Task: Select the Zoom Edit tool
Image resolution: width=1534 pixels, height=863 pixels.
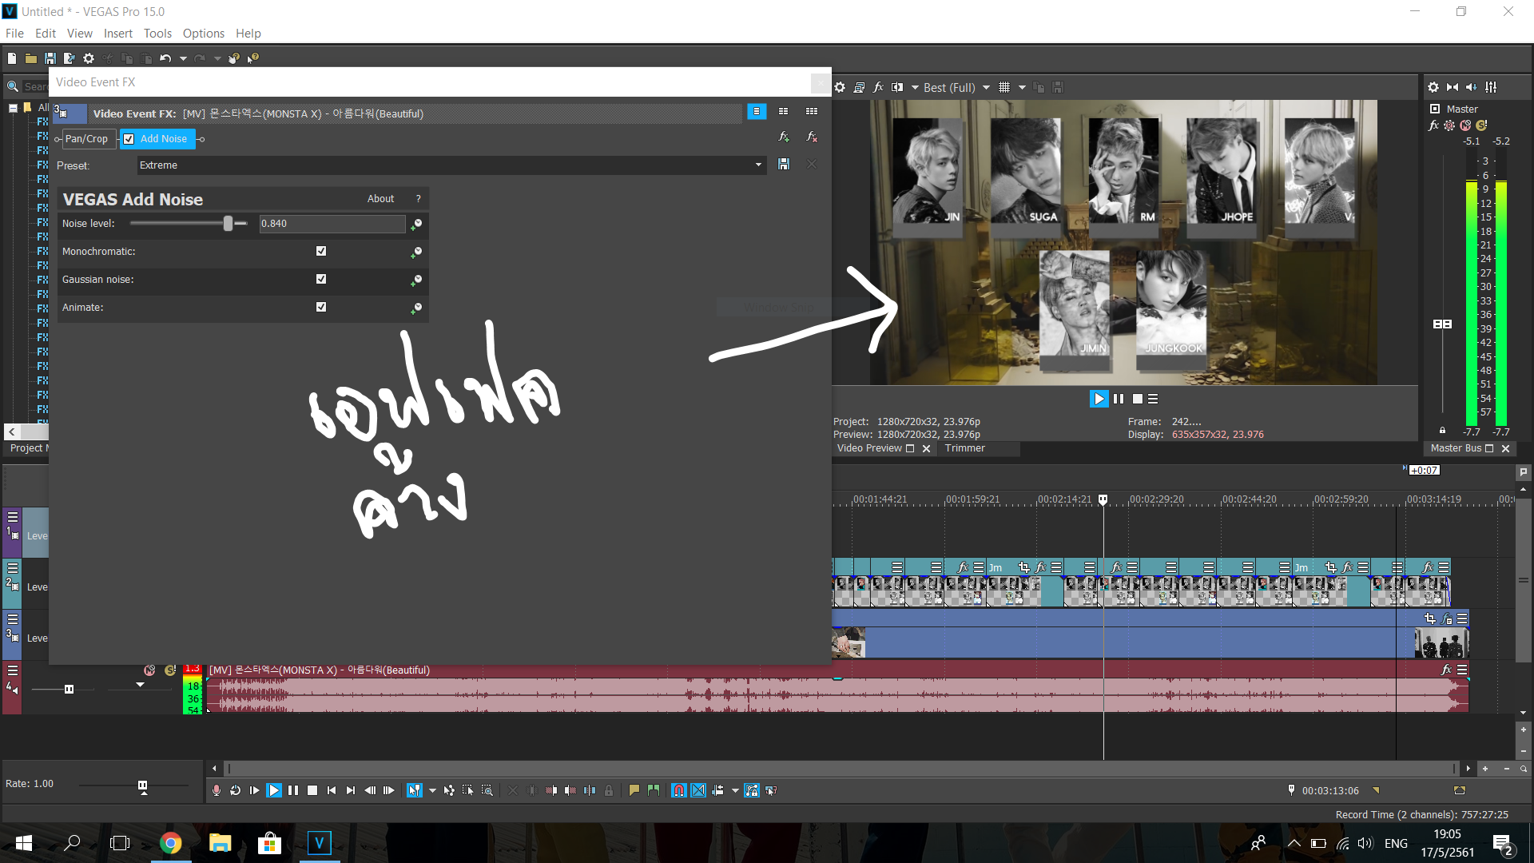Action: click(x=487, y=790)
